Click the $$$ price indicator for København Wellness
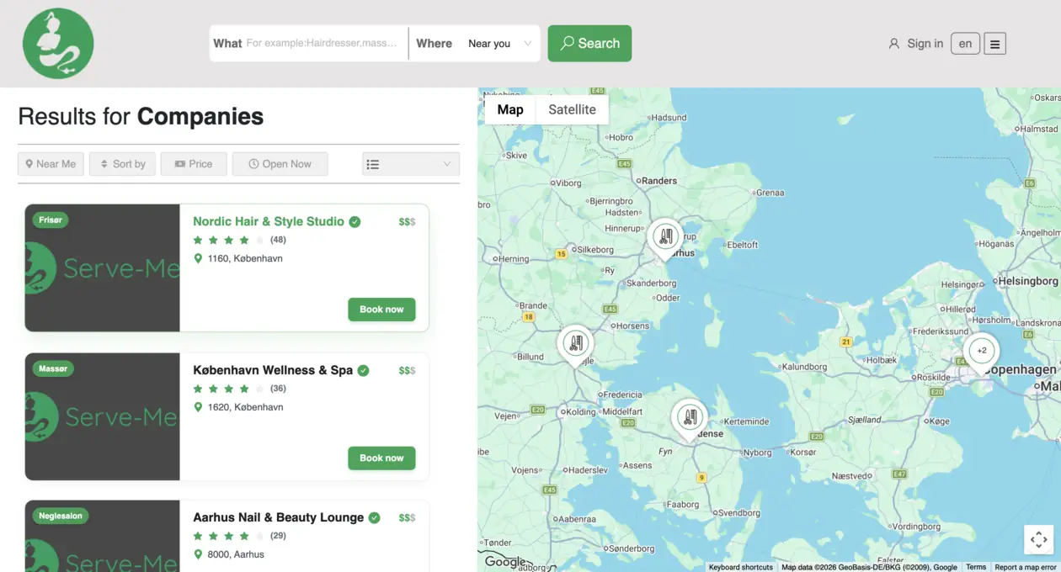 407,370
